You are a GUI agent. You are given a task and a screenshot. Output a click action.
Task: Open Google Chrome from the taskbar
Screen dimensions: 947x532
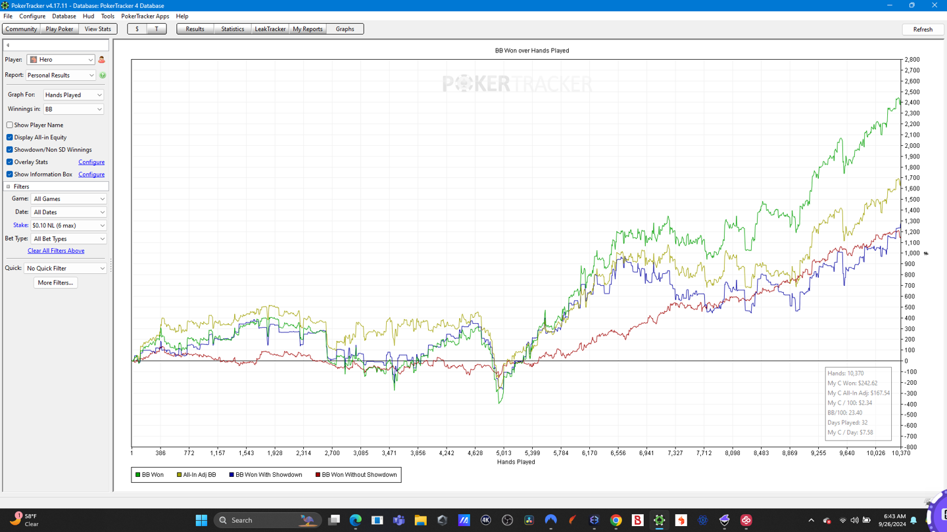tap(616, 520)
